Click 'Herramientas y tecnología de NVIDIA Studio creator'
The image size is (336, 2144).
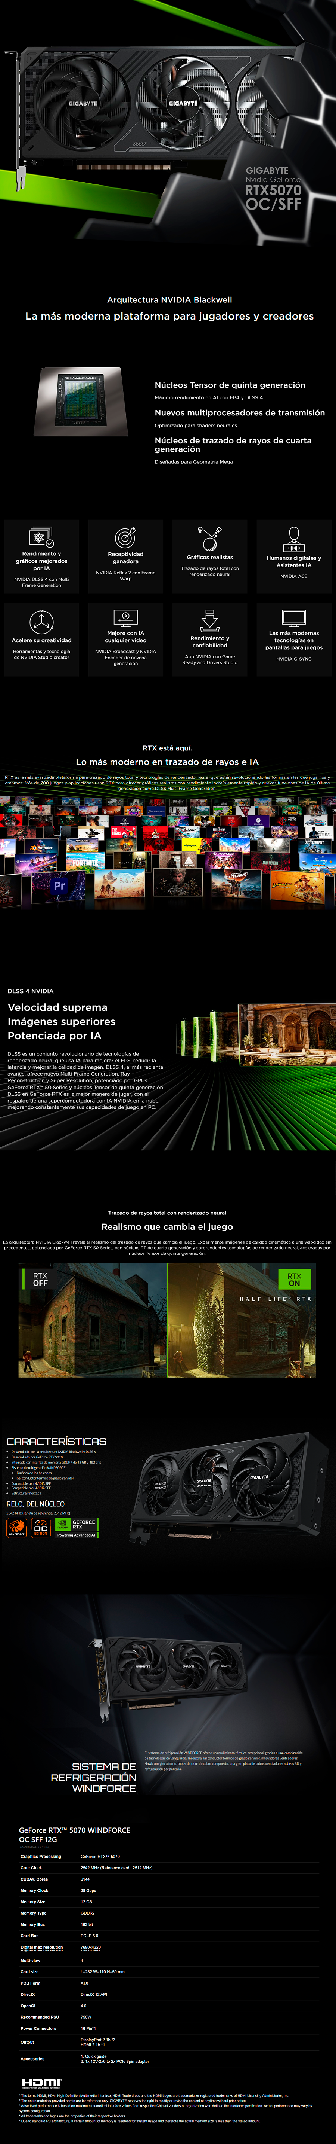click(41, 654)
